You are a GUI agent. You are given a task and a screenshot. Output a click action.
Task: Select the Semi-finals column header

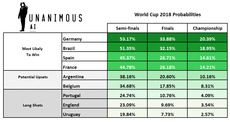[x=127, y=28]
